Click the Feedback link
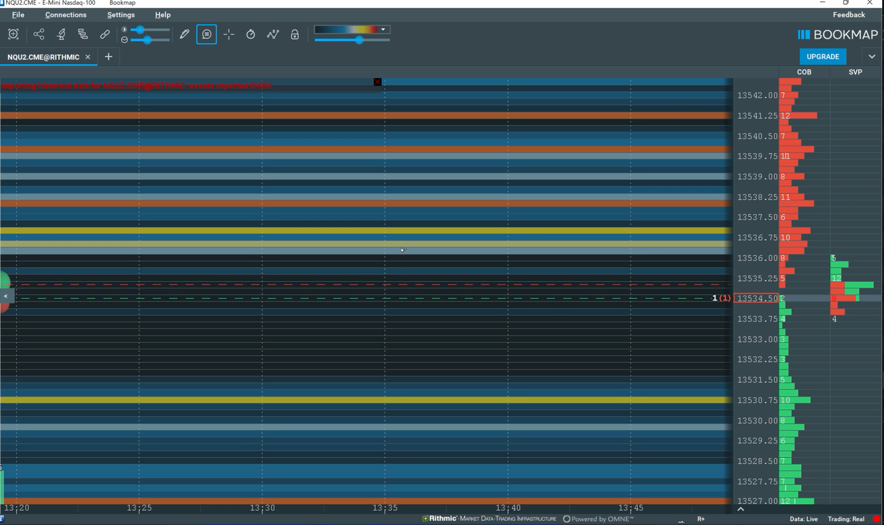884x525 pixels. point(849,15)
